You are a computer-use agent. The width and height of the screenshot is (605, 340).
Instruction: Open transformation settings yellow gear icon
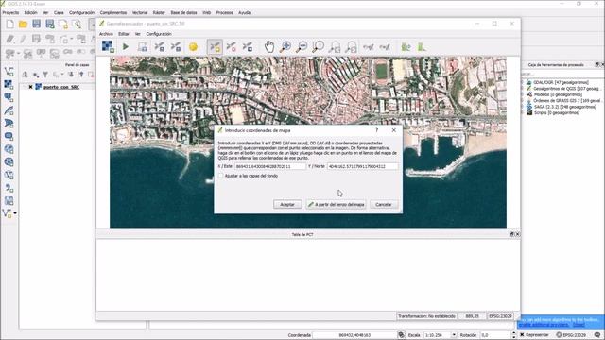tap(193, 46)
